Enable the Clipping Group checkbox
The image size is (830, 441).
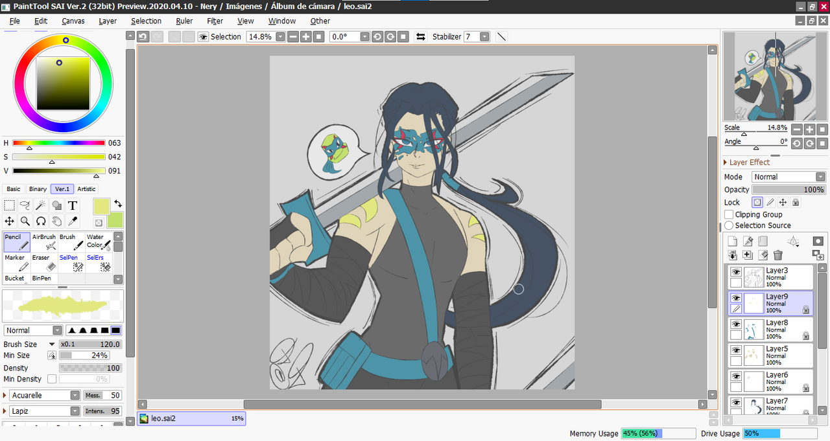(729, 214)
